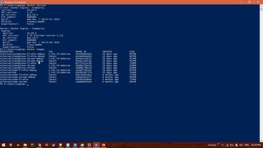The height and width of the screenshot is (148, 263).
Task: Open the clock showing 02:28 PM
Action: pyautogui.click(x=256, y=145)
